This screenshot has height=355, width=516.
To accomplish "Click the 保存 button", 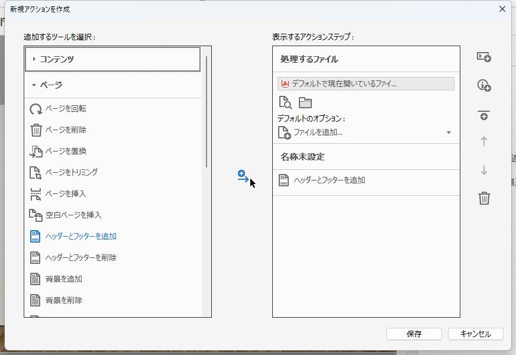I will pos(414,334).
